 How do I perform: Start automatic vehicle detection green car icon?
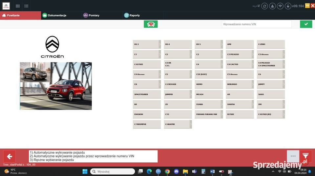pos(151,24)
